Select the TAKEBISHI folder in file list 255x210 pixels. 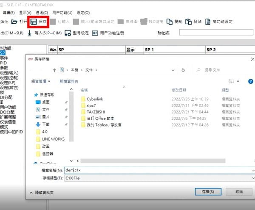click(x=95, y=112)
